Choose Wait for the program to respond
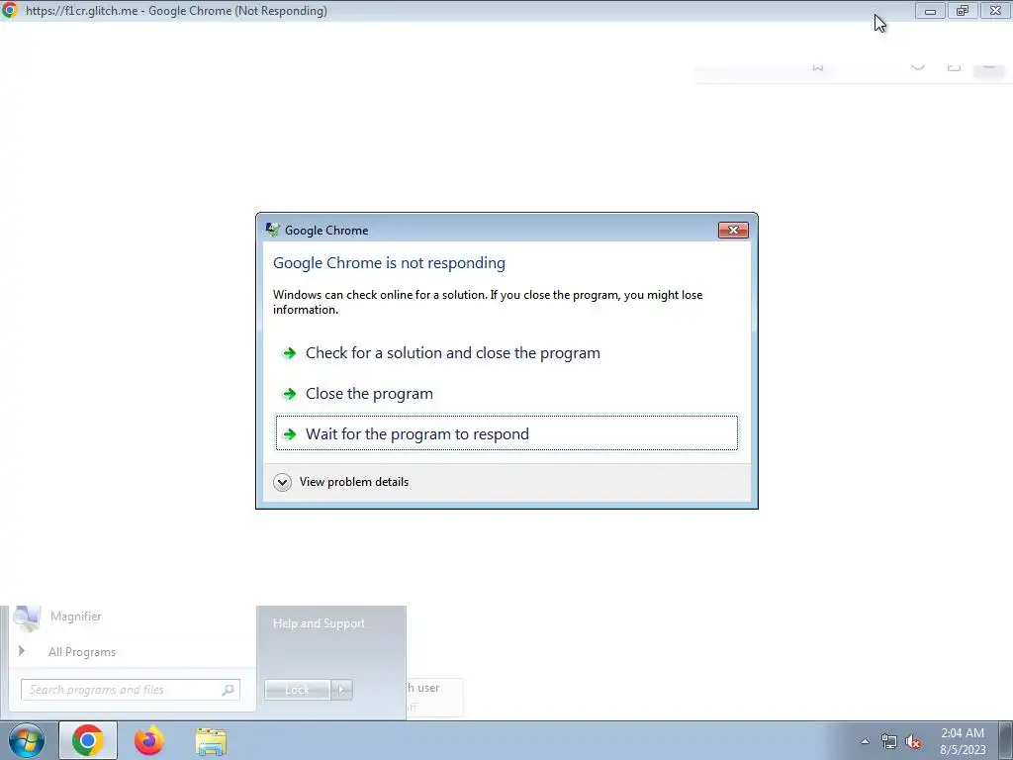The image size is (1013, 760). (506, 433)
